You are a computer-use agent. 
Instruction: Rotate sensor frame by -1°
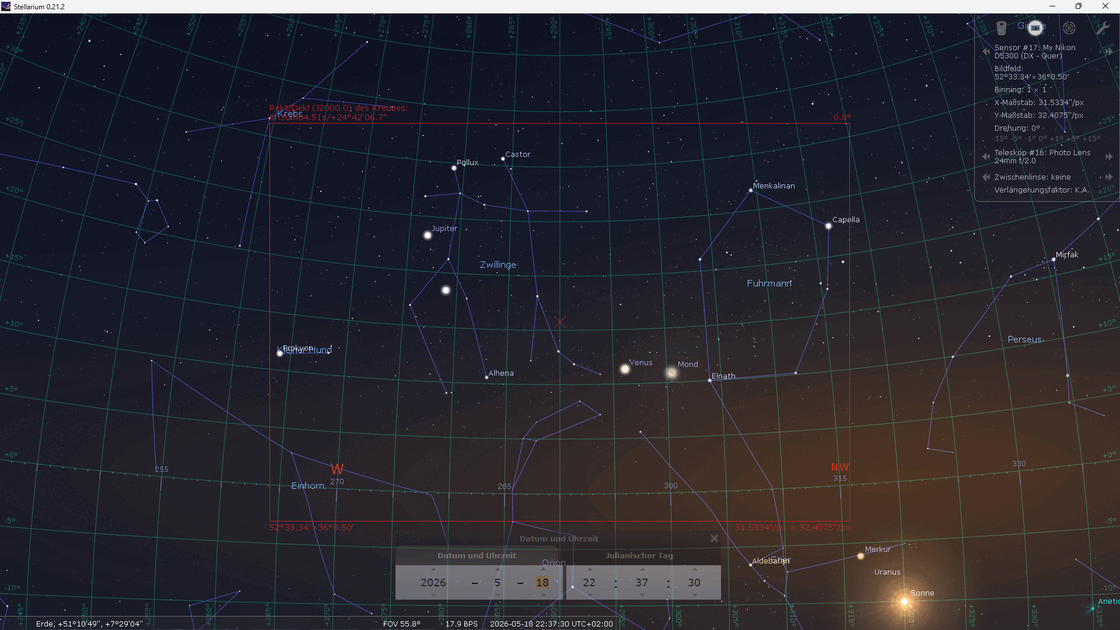click(x=1030, y=139)
